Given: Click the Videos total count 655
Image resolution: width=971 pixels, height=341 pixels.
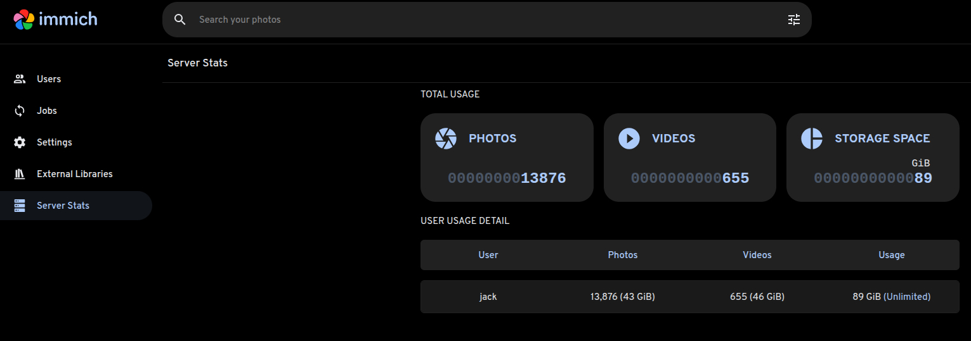Looking at the screenshot, I should tap(735, 178).
